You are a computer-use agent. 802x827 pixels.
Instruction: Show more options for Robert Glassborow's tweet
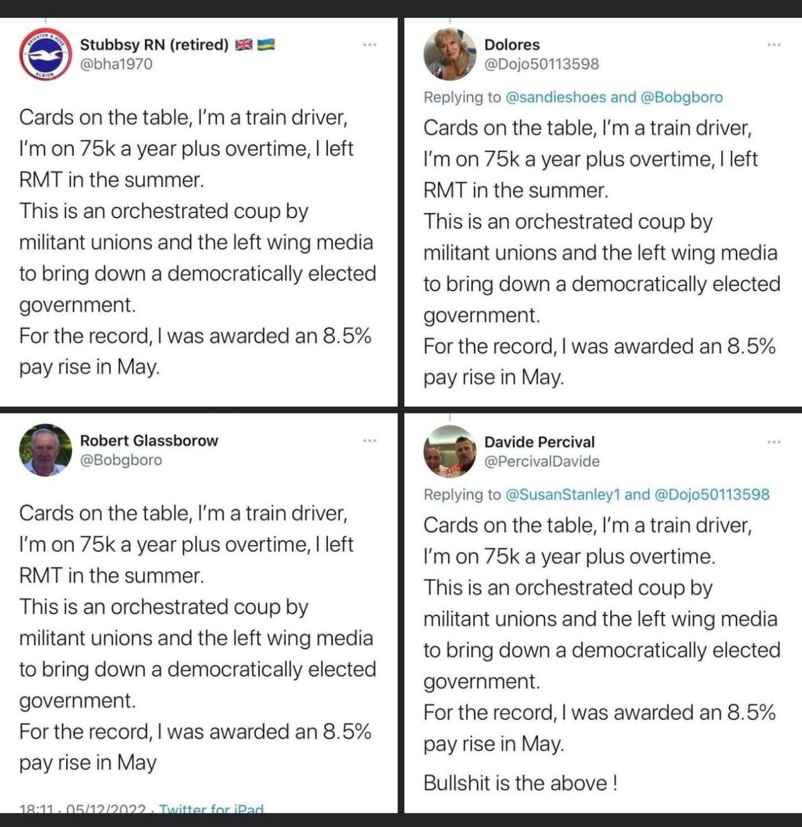[370, 440]
